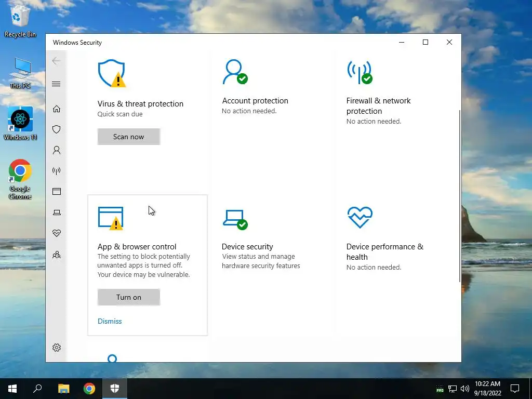The image size is (532, 399).
Task: Open Device security laptop icon in sidebar
Action: click(x=56, y=212)
